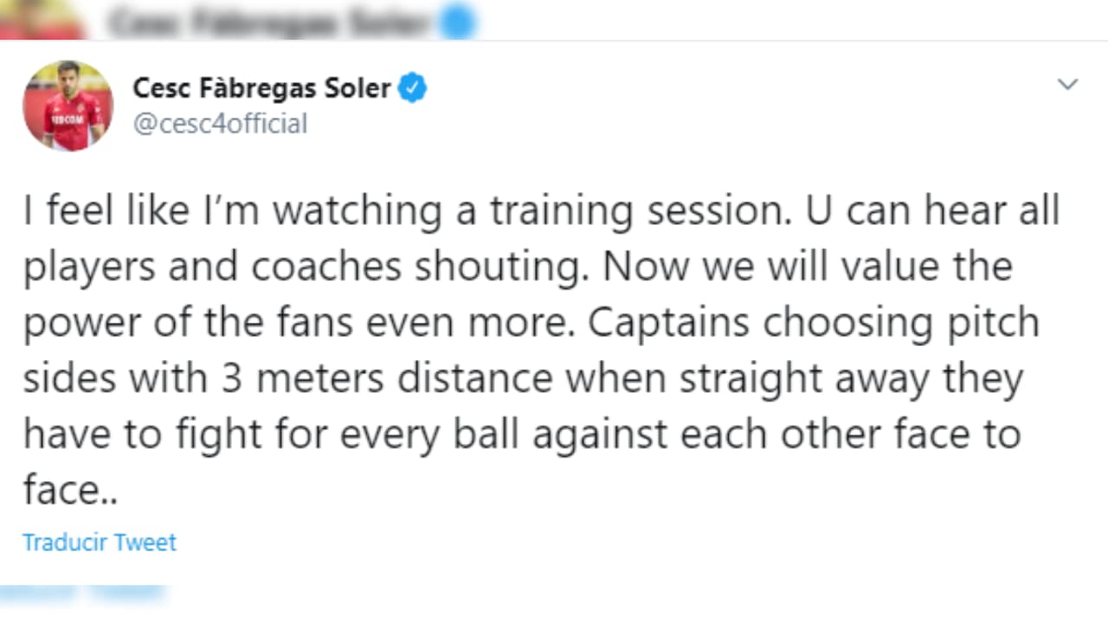Open the @cesc4official handle link
This screenshot has width=1108, height=623.
point(220,124)
